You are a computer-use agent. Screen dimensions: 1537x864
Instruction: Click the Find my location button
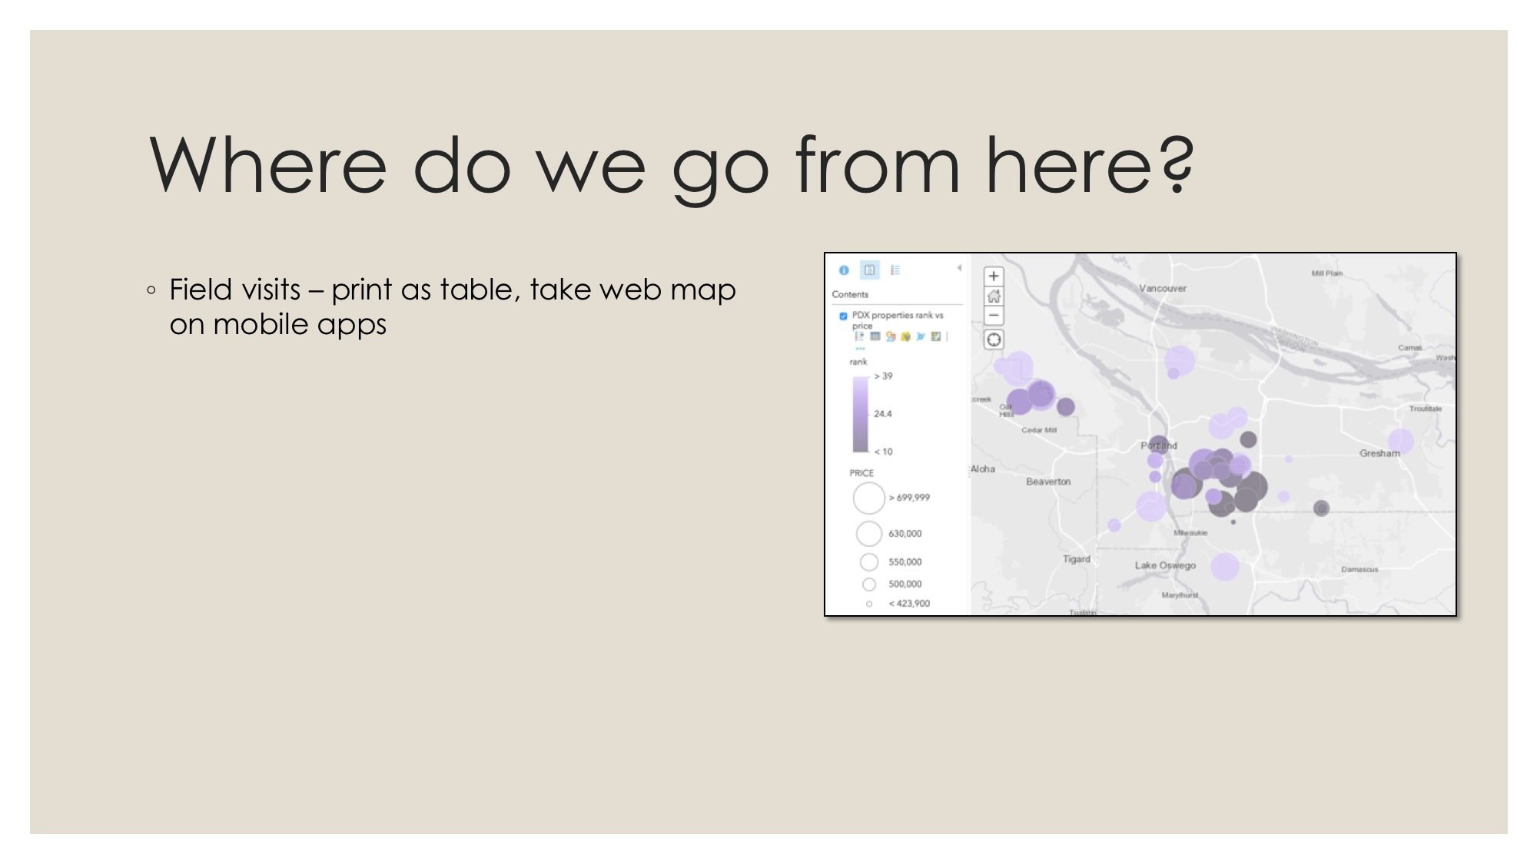(994, 339)
